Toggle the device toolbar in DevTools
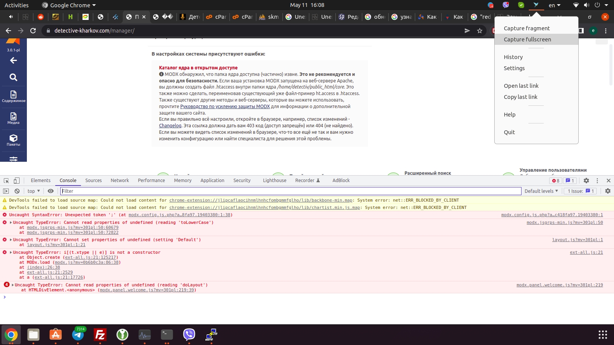Screen dimensions: 614x345 click(17, 181)
